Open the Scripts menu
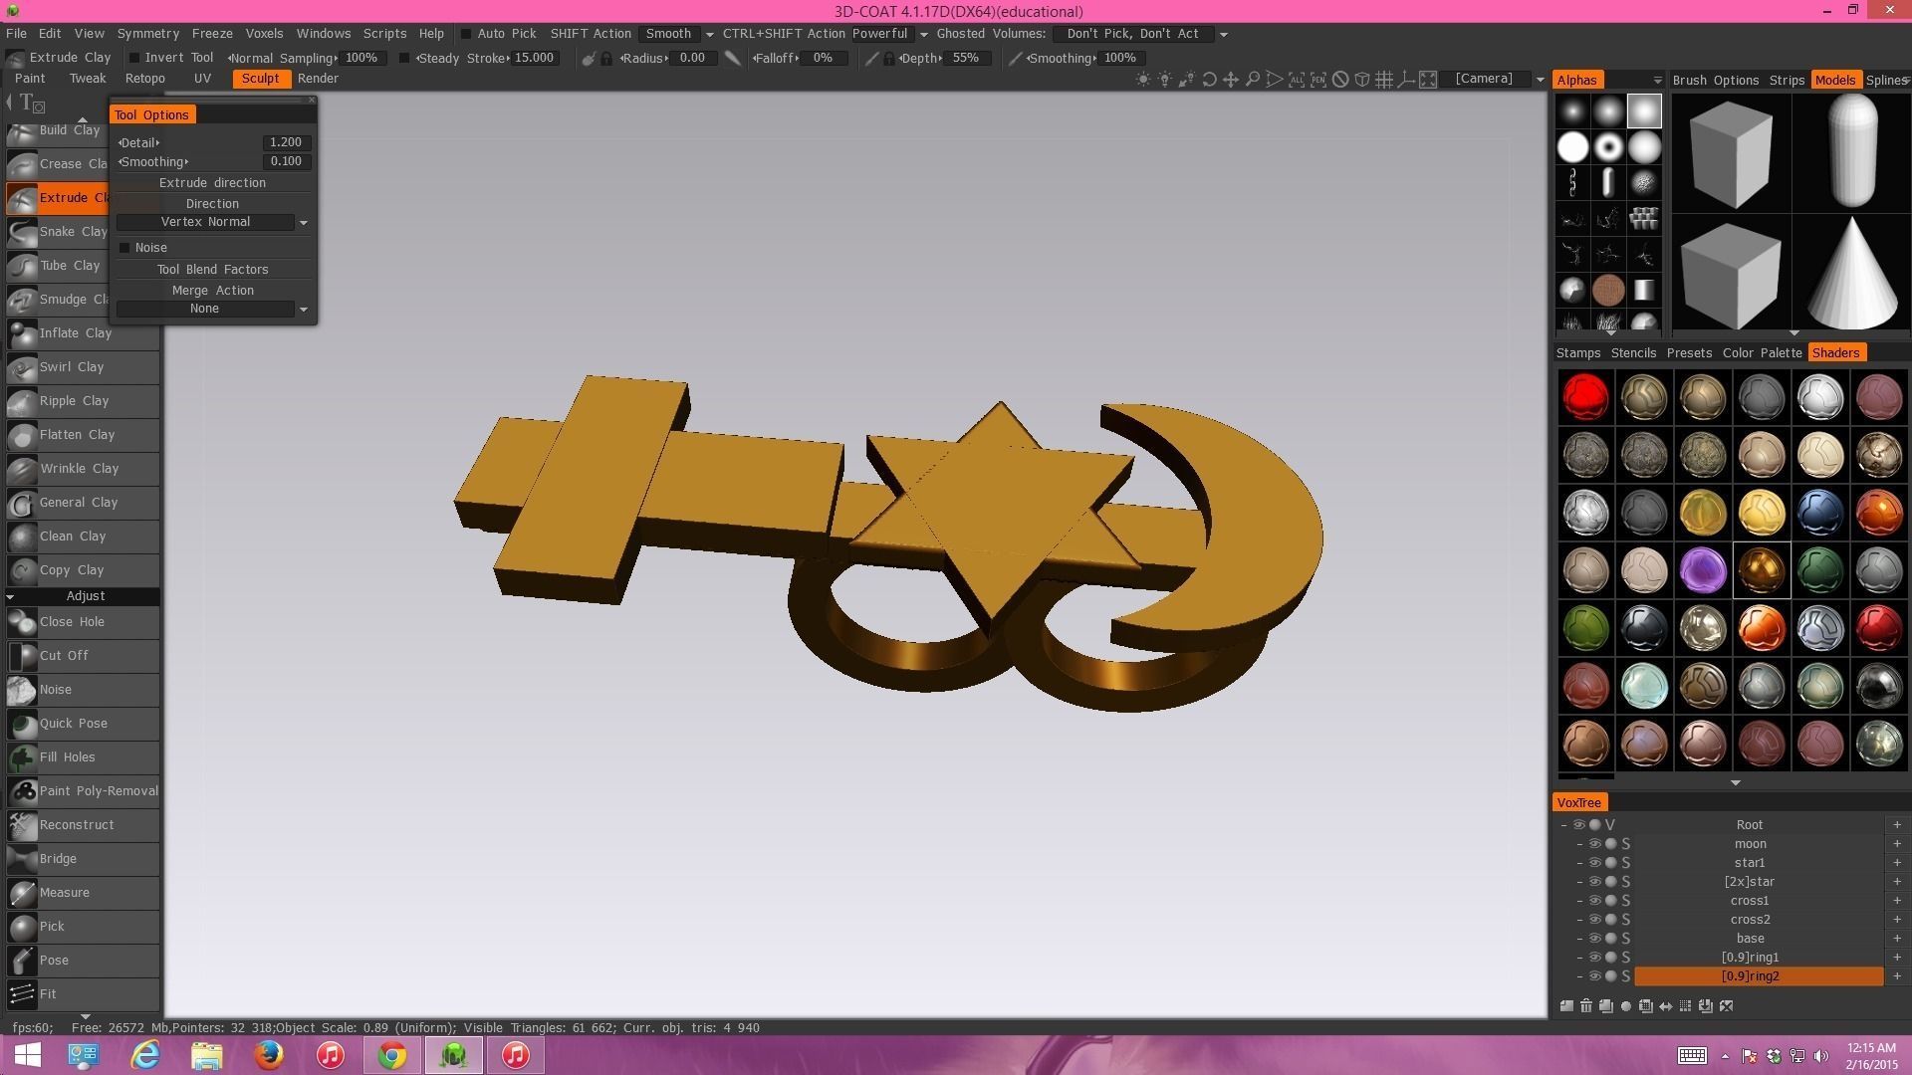This screenshot has width=1912, height=1075. 384,34
